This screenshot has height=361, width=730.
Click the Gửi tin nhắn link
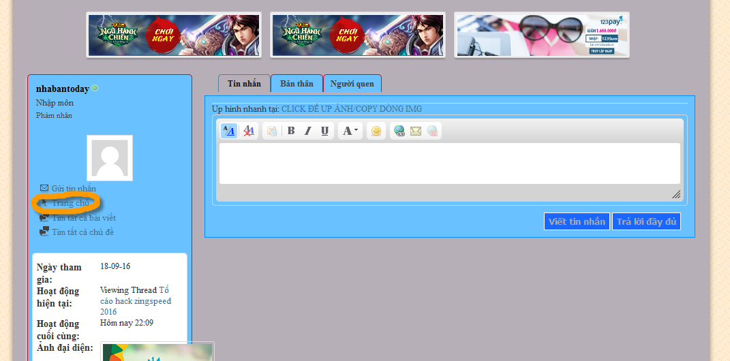tap(74, 189)
